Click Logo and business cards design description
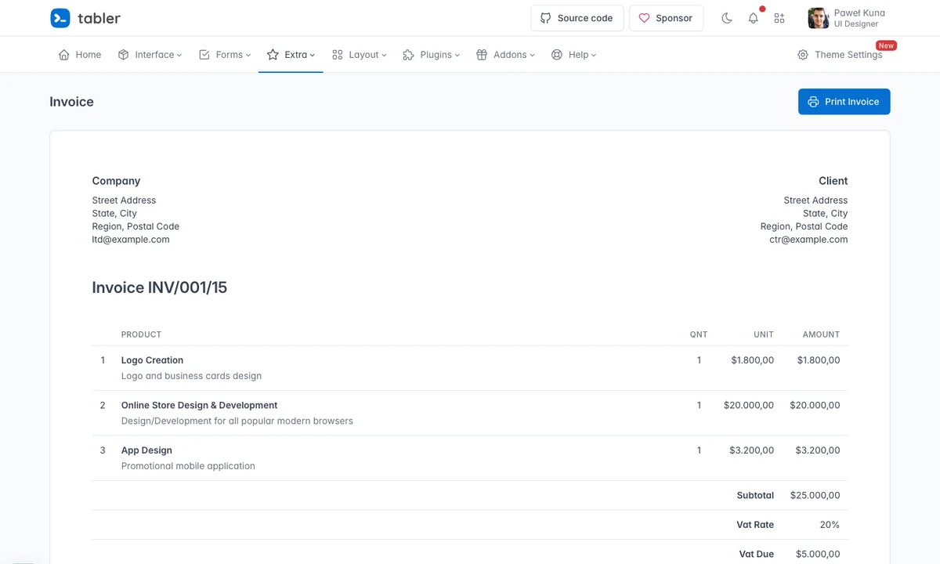 pyautogui.click(x=191, y=376)
